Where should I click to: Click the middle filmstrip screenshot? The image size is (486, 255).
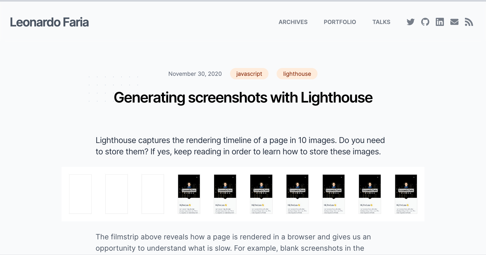(x=297, y=194)
